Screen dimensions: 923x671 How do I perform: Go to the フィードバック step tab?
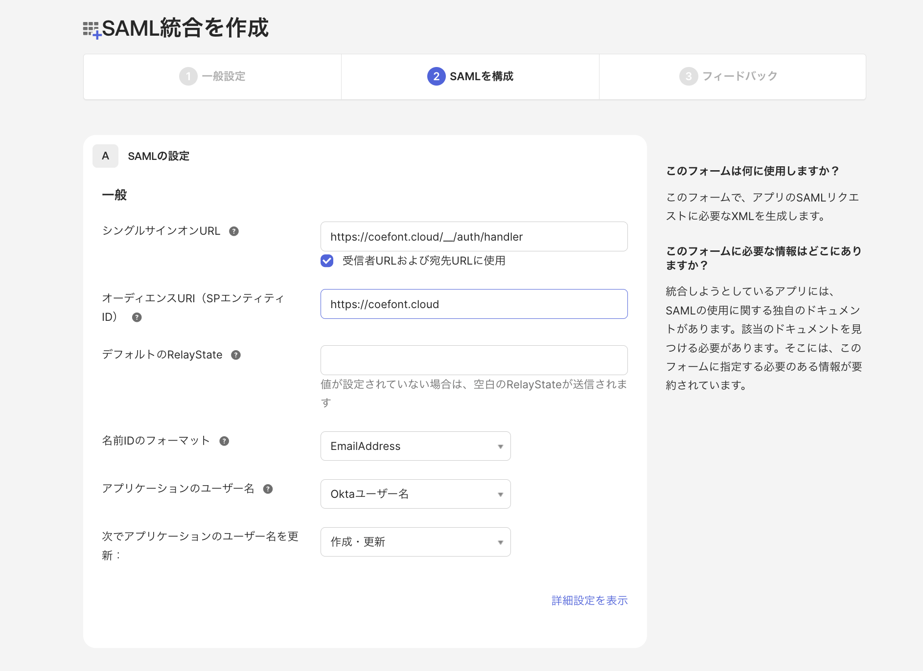coord(733,77)
